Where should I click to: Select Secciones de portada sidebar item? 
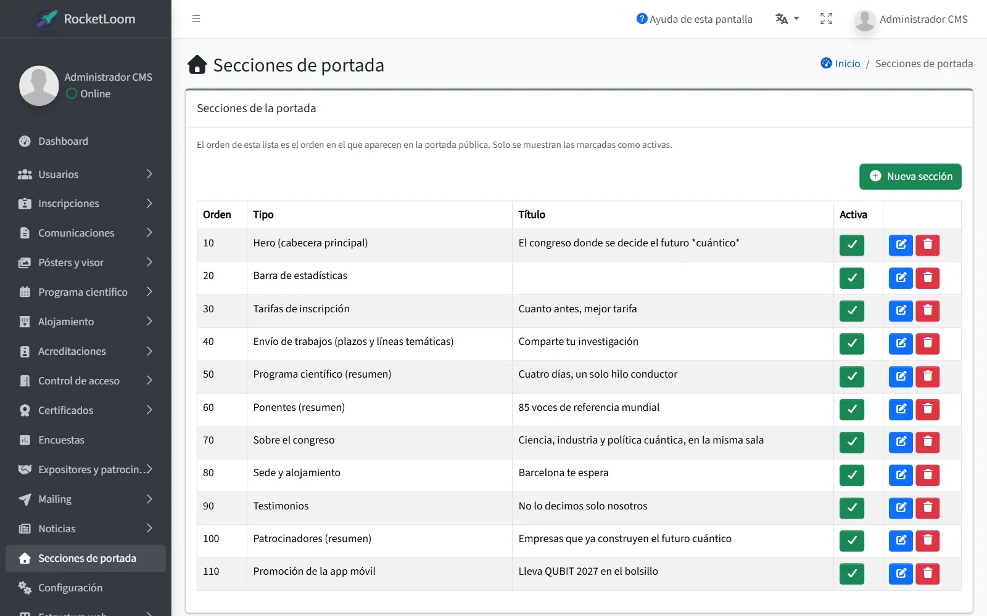point(86,558)
